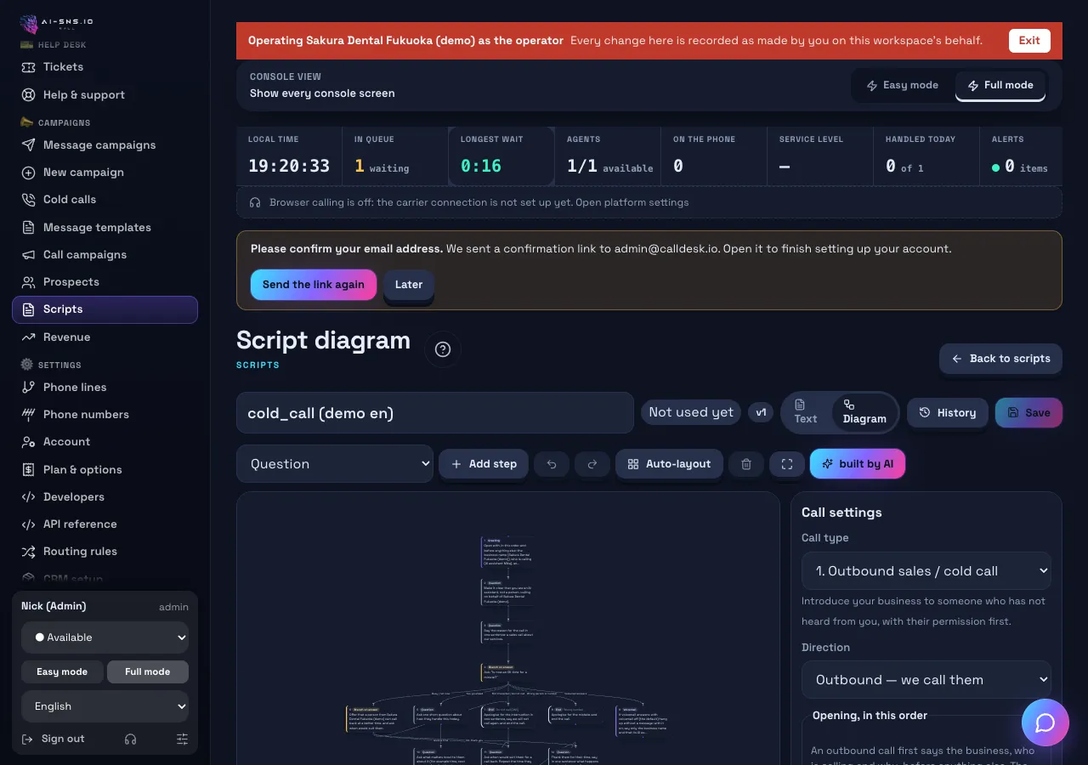Click the script name field cold_call (demo en)
The image size is (1088, 765).
click(435, 413)
